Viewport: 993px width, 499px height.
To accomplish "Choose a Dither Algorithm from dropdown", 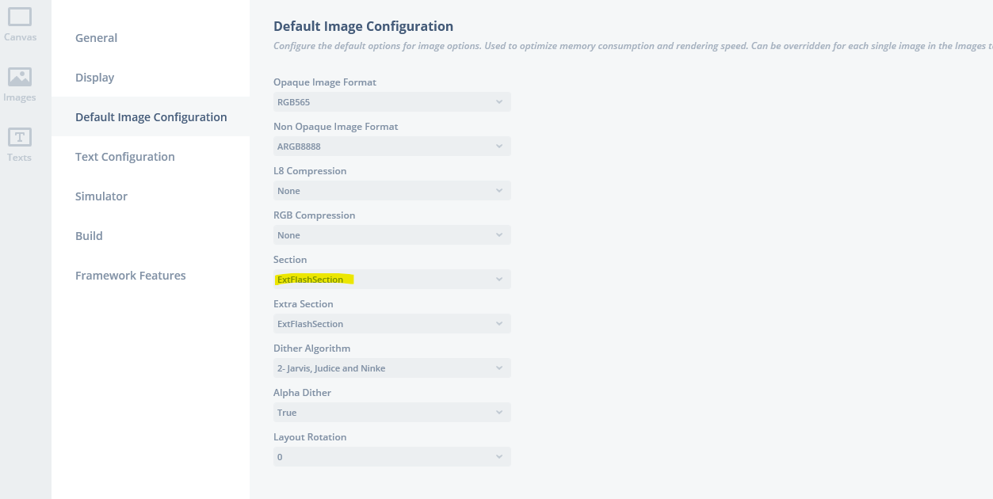I will coord(391,368).
